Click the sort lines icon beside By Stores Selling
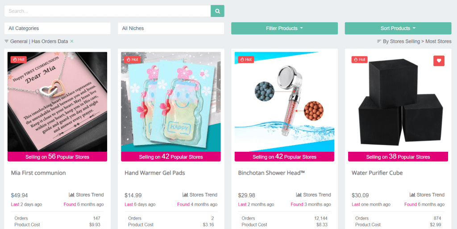The height and width of the screenshot is (229, 457). tap(379, 42)
